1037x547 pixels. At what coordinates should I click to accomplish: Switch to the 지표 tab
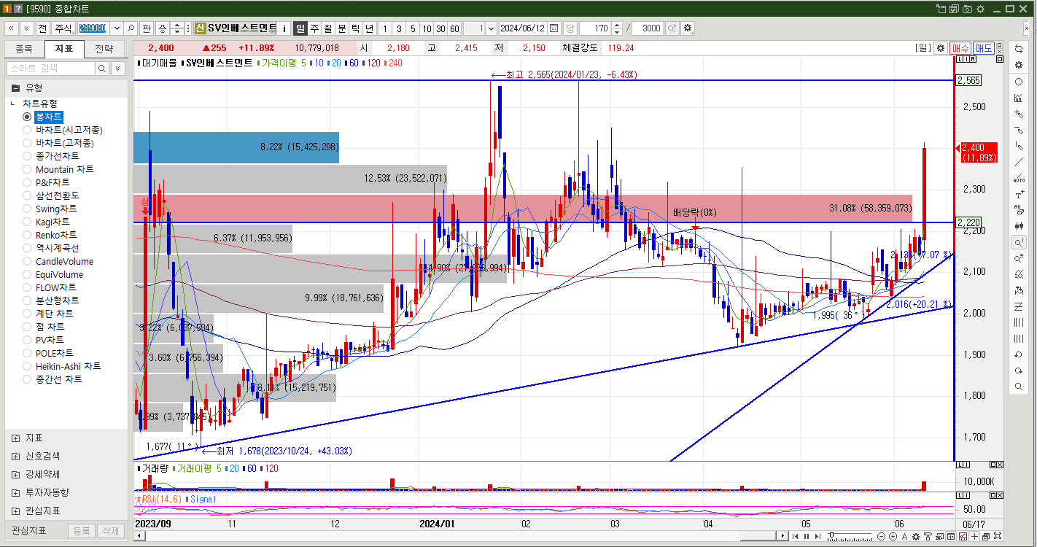pyautogui.click(x=64, y=50)
